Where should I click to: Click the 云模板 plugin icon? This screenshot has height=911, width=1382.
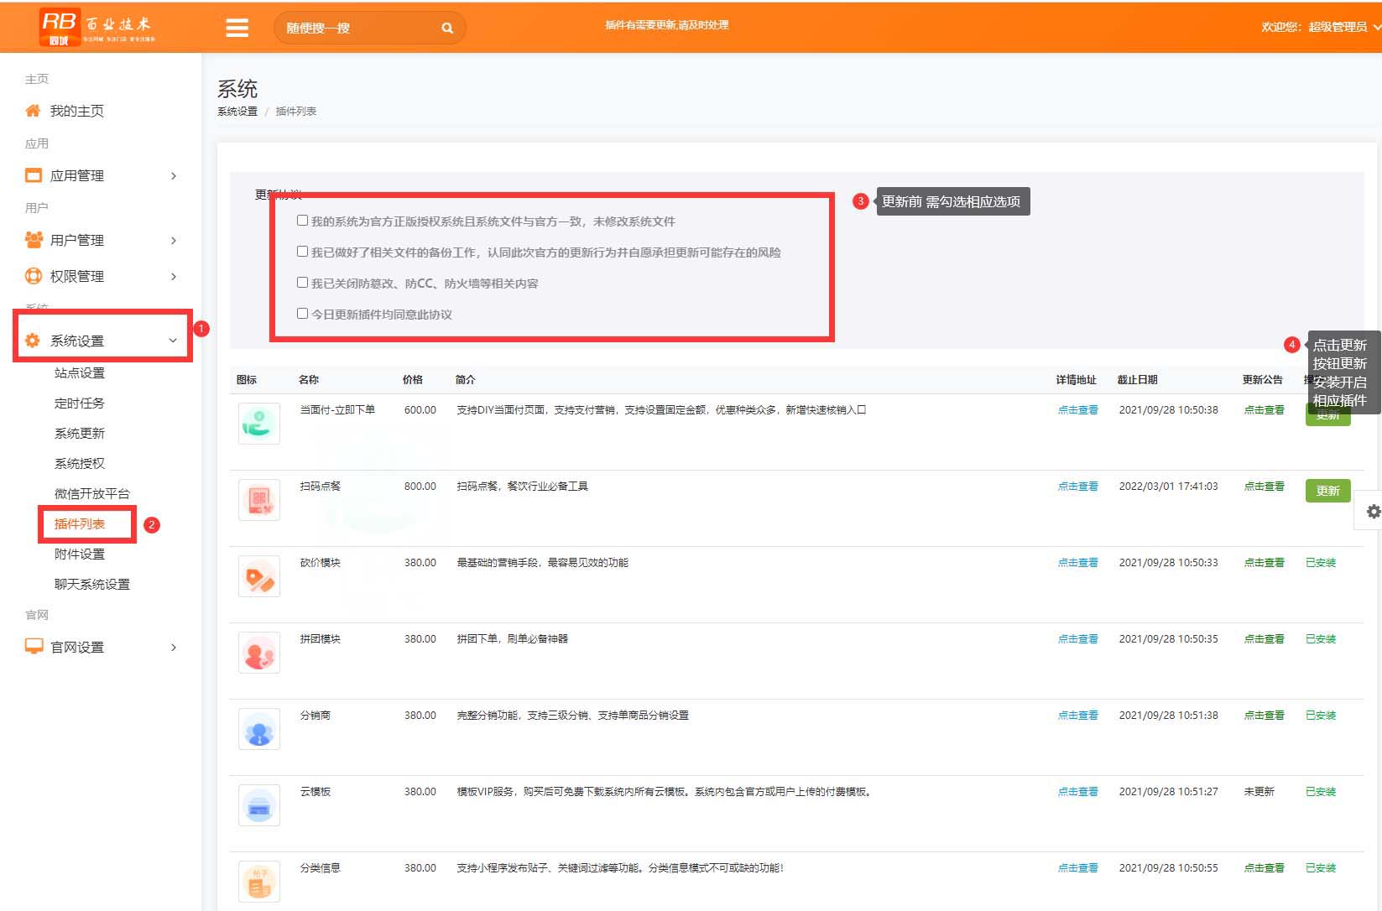coord(259,805)
